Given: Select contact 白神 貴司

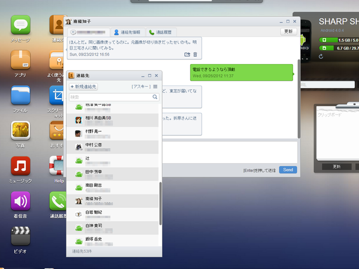Looking at the screenshot, I should pos(112,228).
